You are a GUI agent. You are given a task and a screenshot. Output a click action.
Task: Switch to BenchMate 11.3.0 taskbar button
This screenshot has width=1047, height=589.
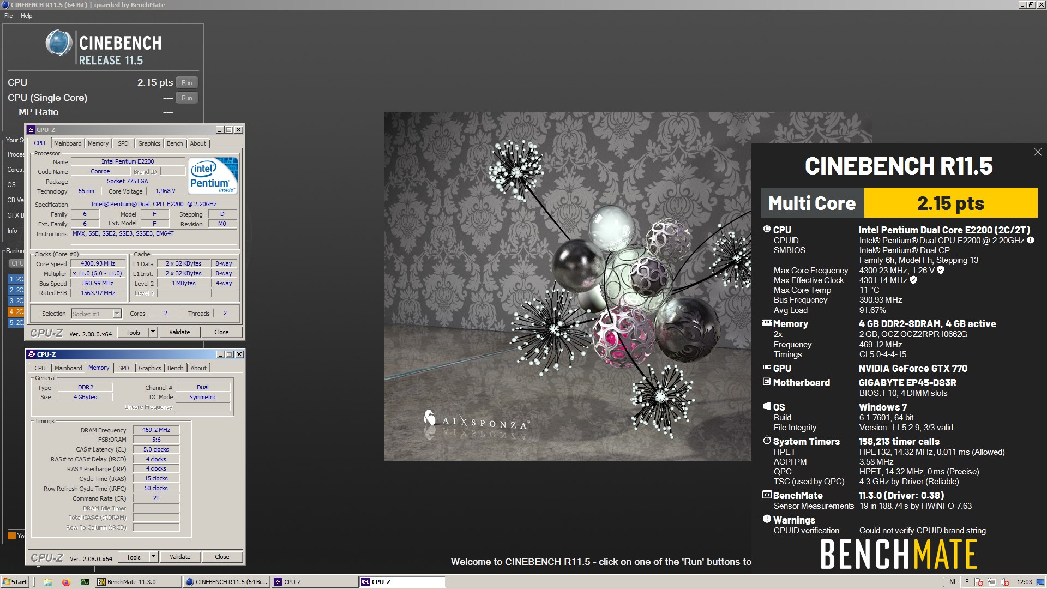click(x=139, y=582)
